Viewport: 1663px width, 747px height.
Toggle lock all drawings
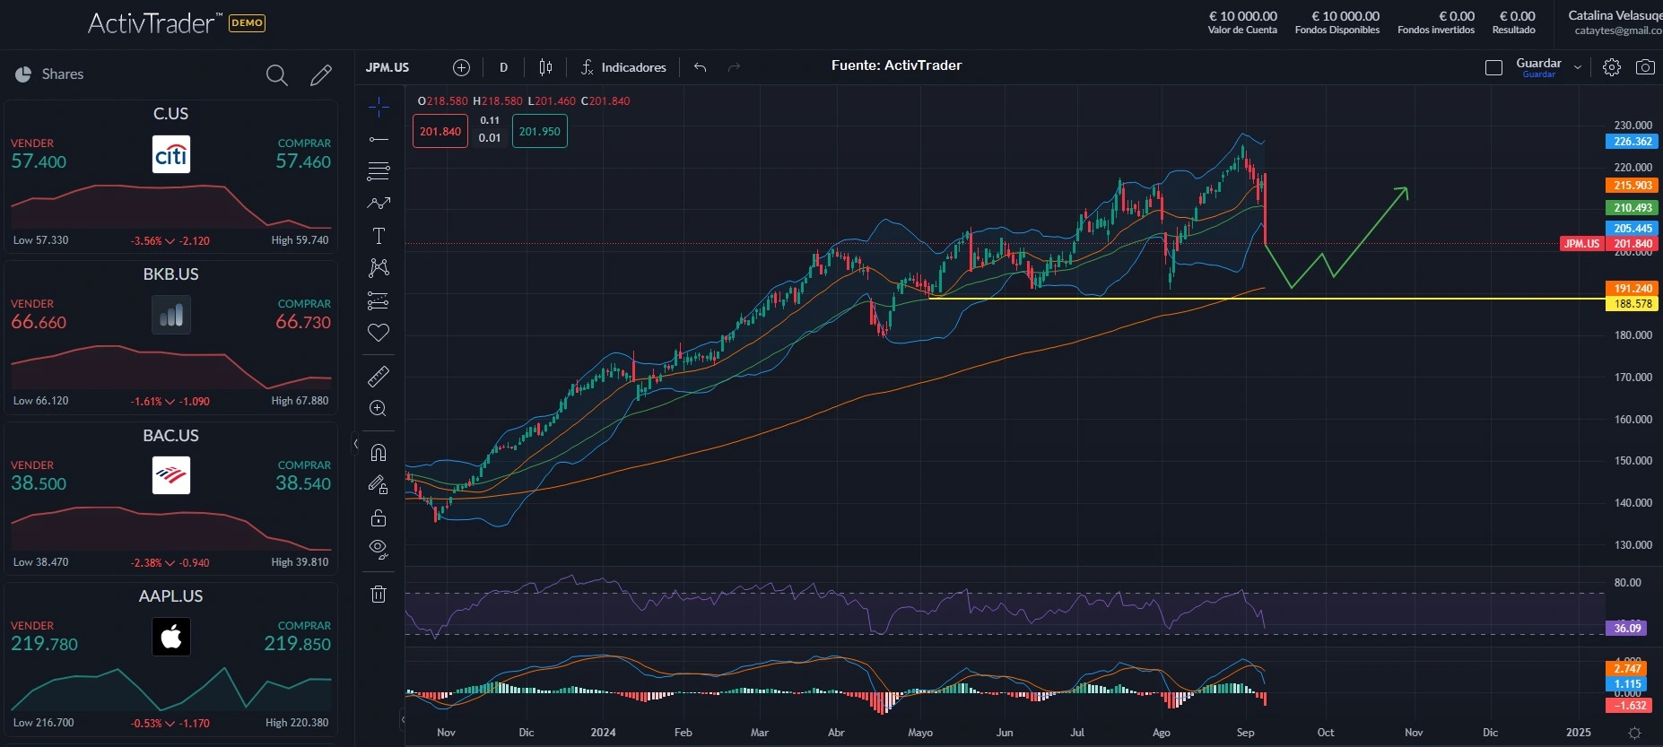[x=379, y=517]
